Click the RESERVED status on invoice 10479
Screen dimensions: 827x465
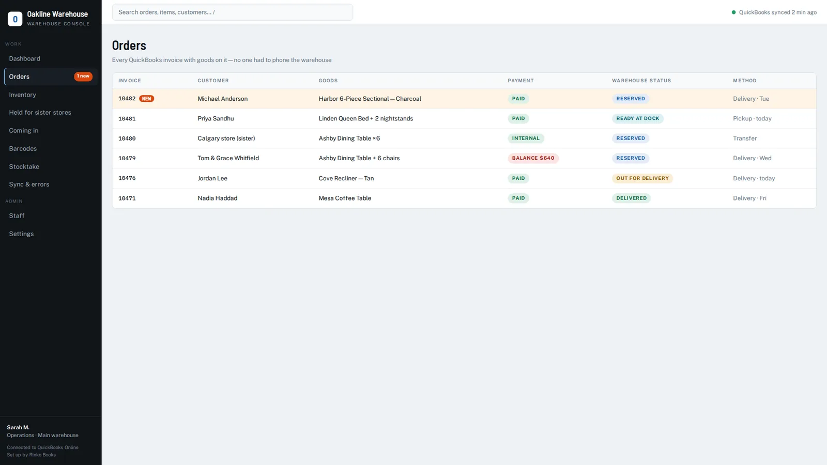[631, 159]
